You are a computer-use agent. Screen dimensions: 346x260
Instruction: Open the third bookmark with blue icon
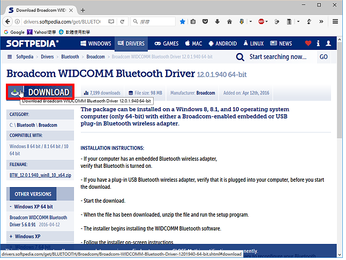coord(74,32)
